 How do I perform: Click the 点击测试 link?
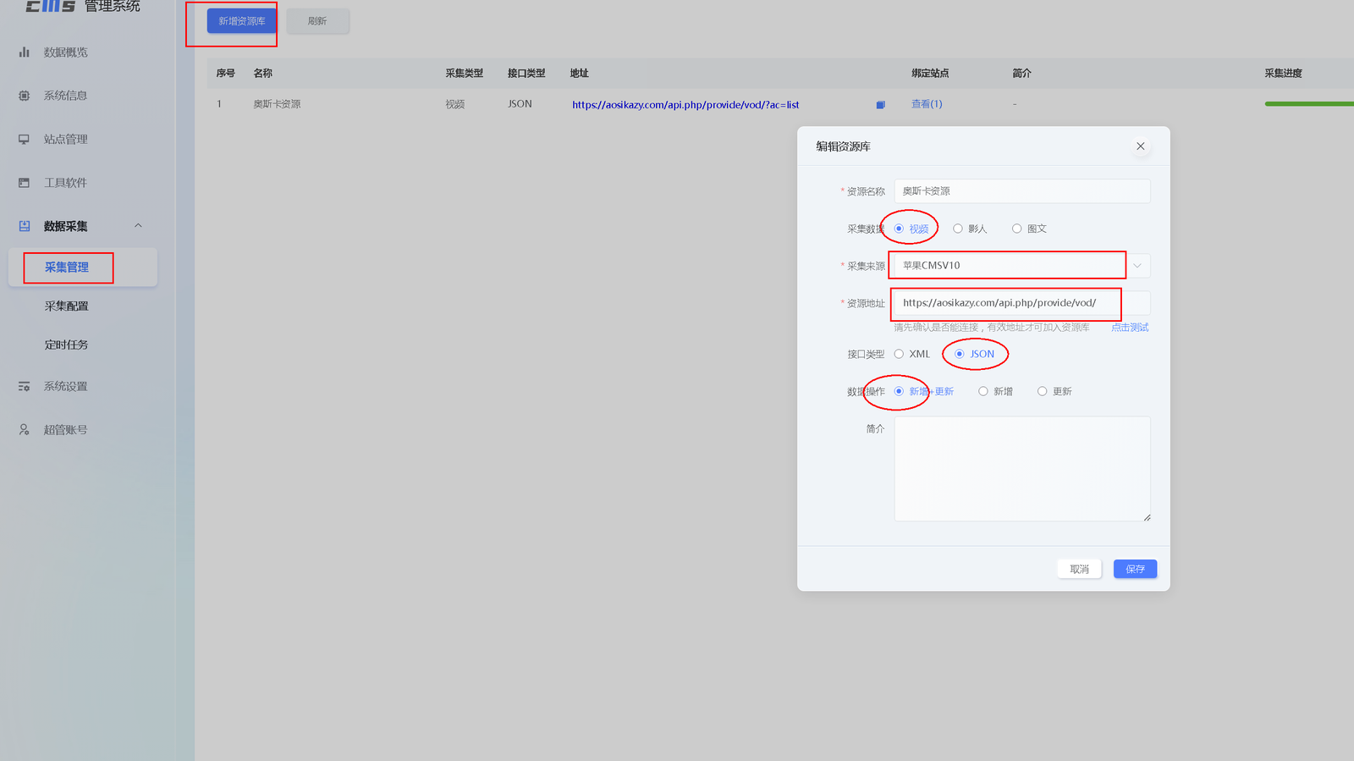tap(1130, 328)
